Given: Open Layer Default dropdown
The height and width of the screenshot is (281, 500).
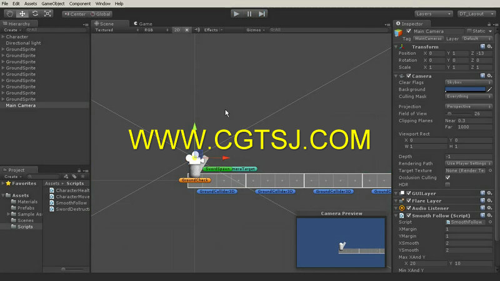Looking at the screenshot, I should click(477, 39).
